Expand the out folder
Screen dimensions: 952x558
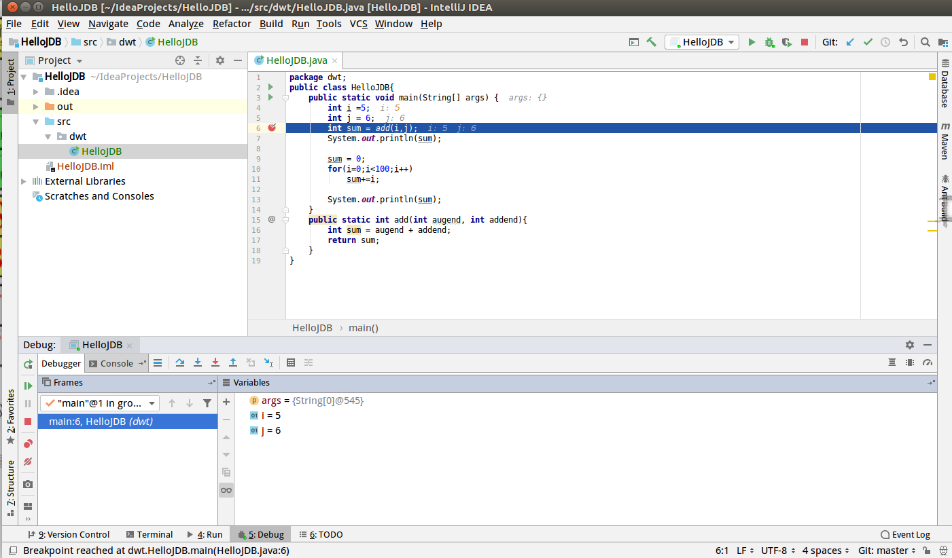[37, 107]
